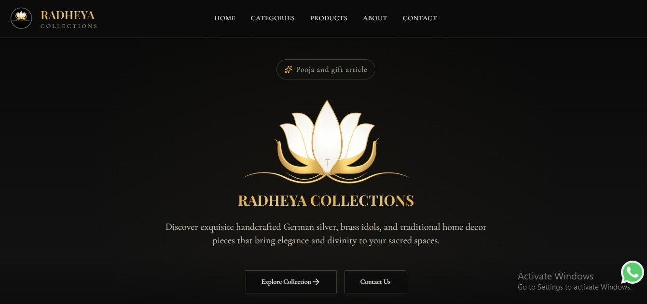Click the Activate Windows watermark title
The width and height of the screenshot is (647, 304).
555,276
